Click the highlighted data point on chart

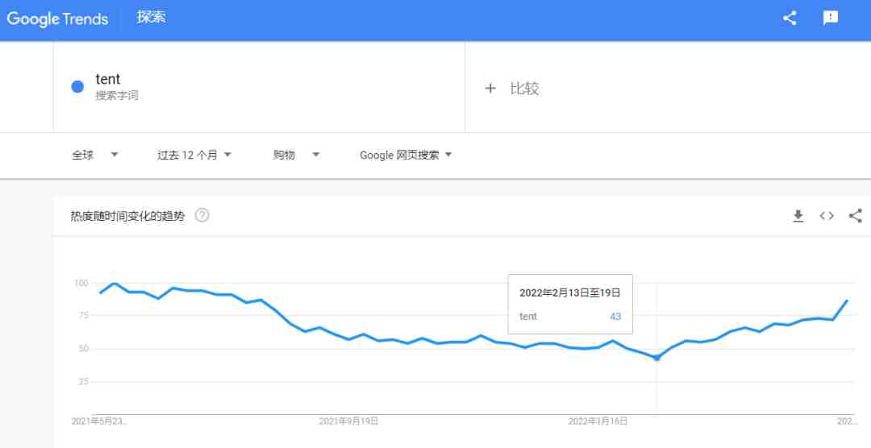tap(656, 358)
